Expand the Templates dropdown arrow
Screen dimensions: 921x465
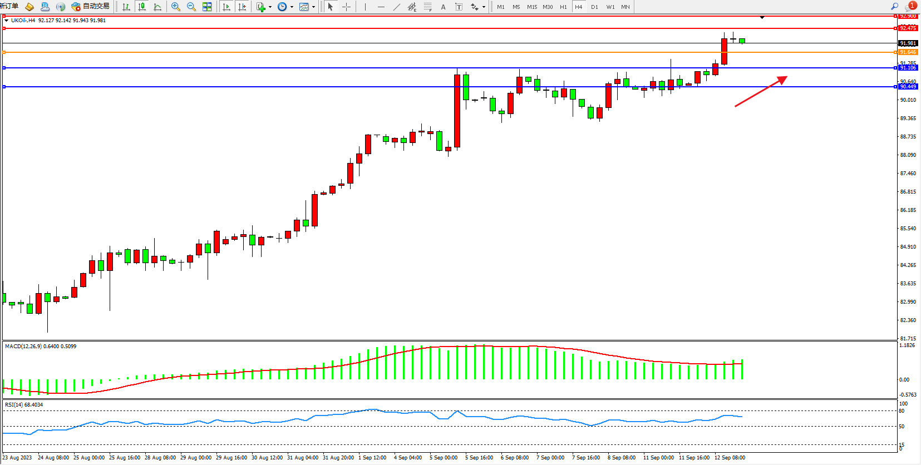pos(313,7)
